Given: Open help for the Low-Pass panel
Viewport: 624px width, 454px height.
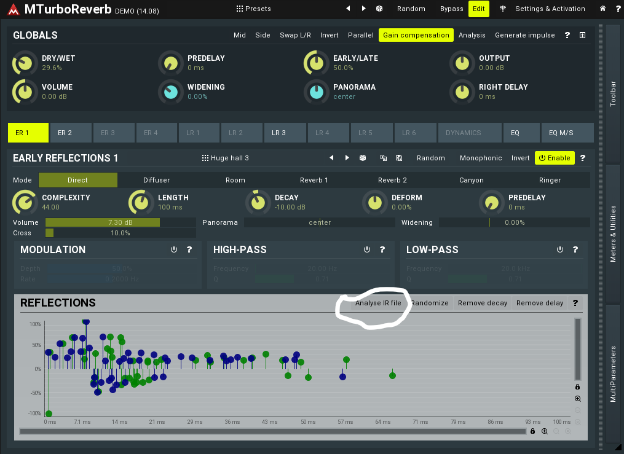Looking at the screenshot, I should [x=575, y=249].
